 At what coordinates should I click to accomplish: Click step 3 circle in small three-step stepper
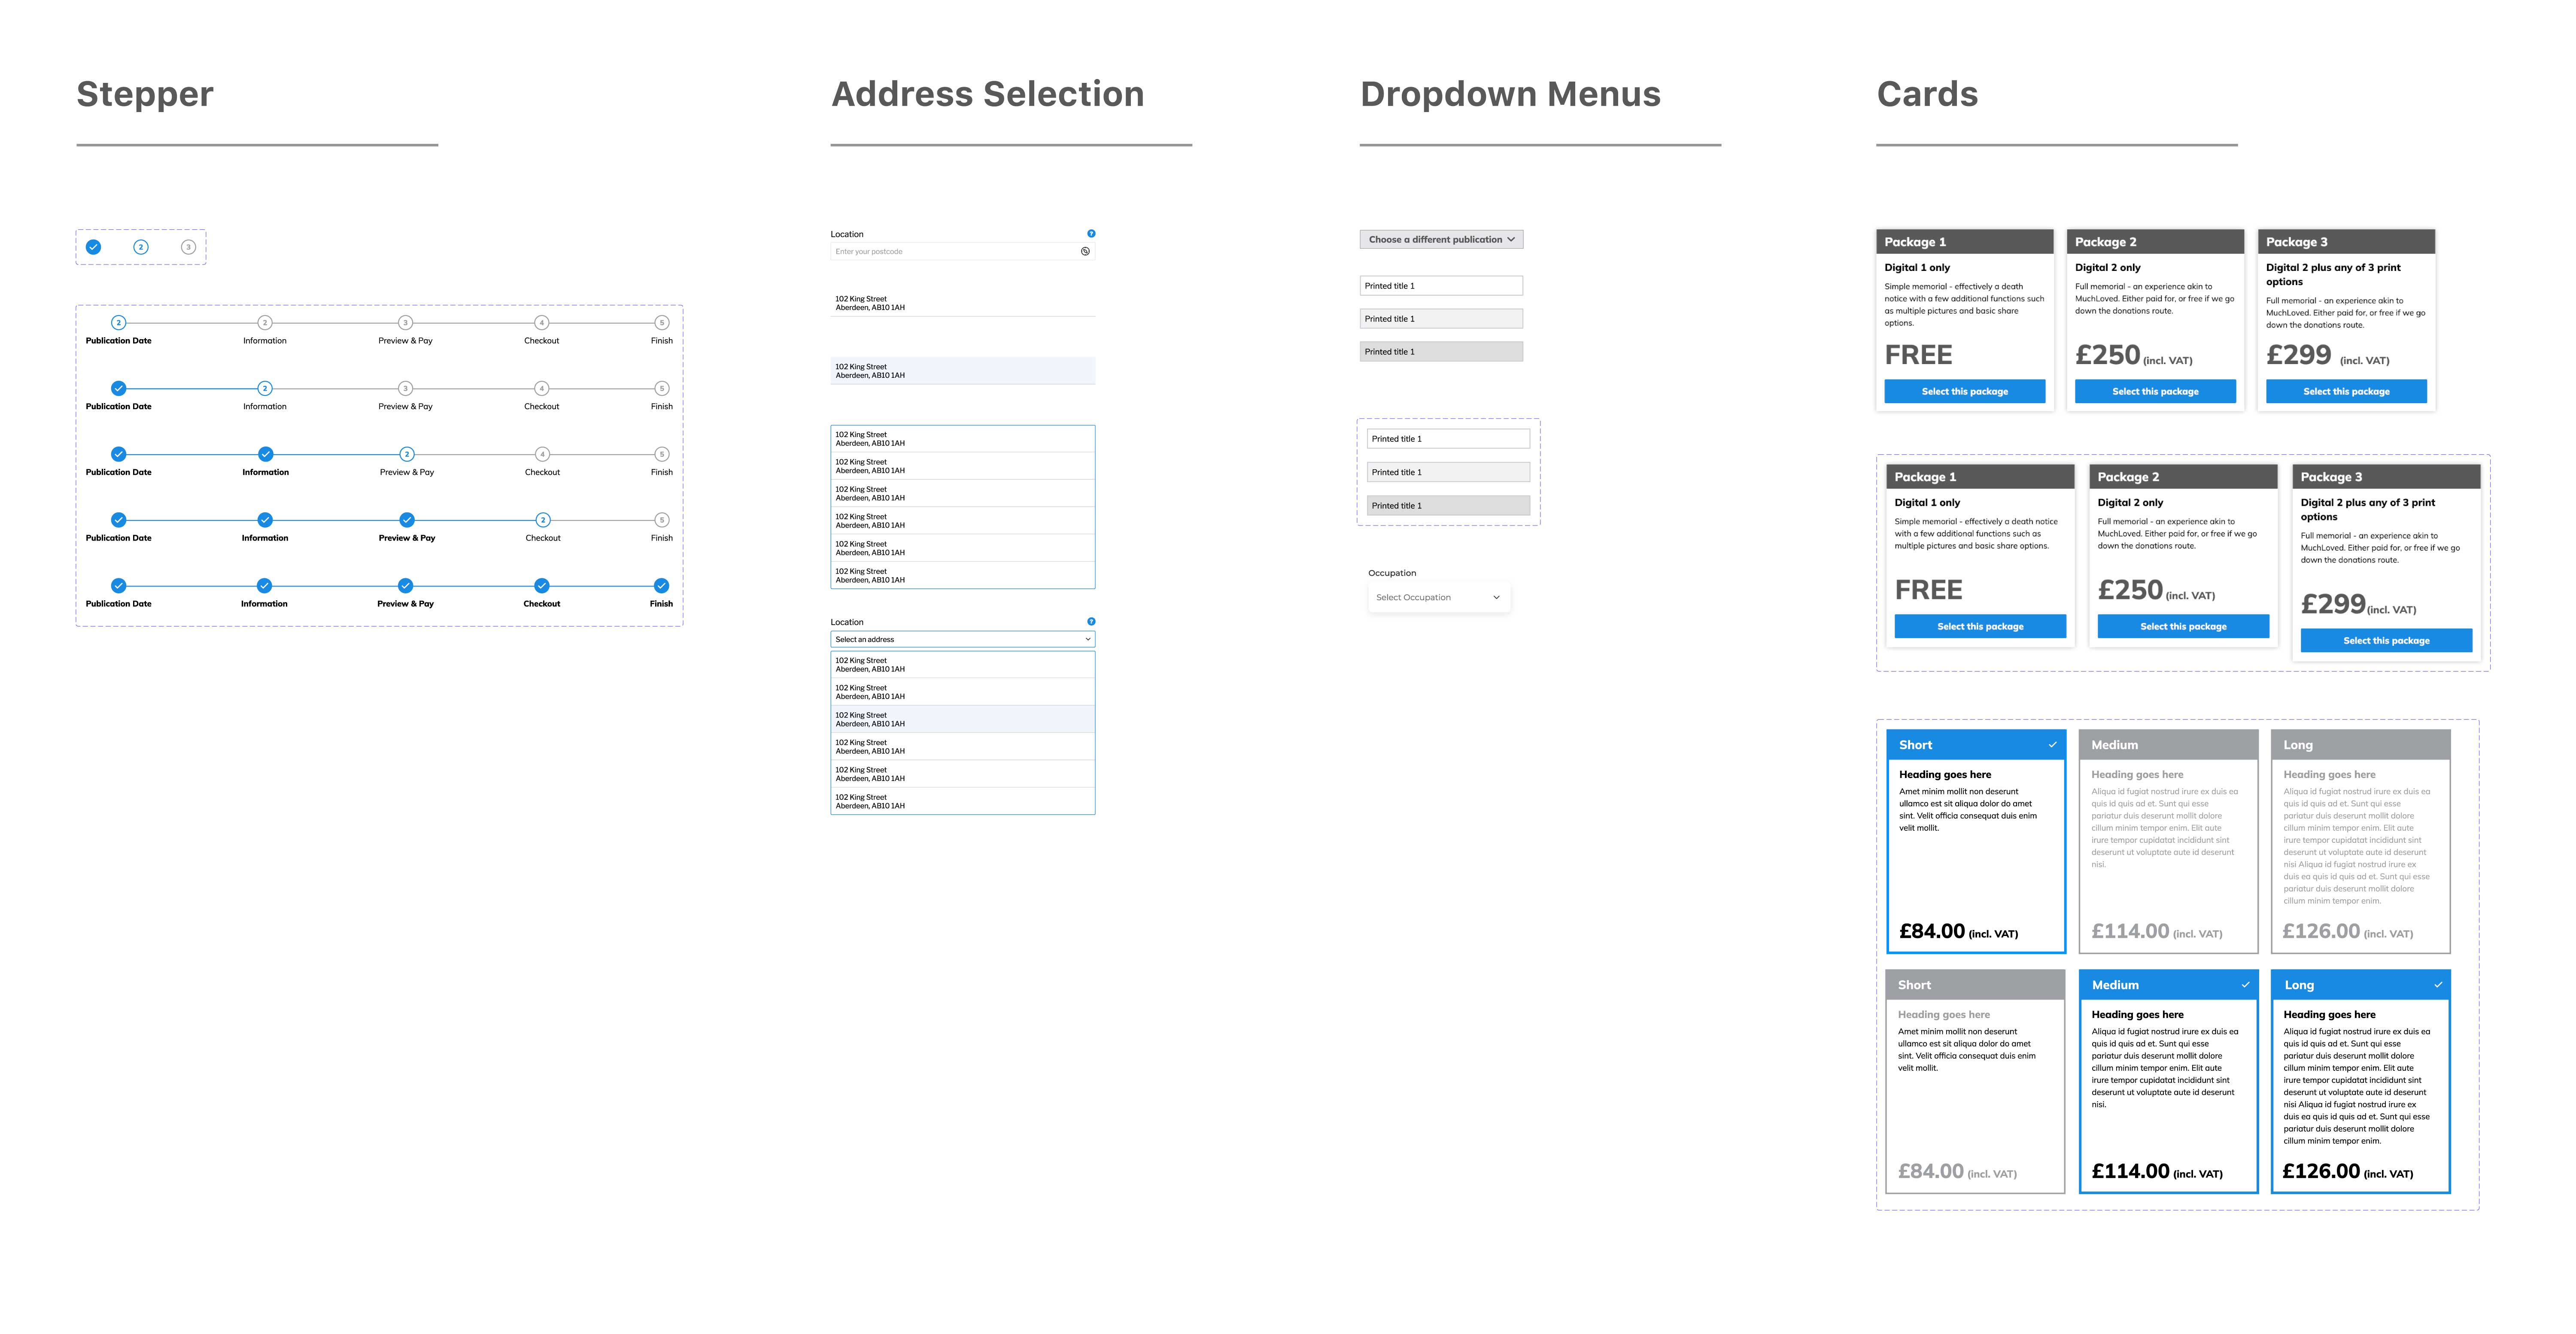pos(188,247)
